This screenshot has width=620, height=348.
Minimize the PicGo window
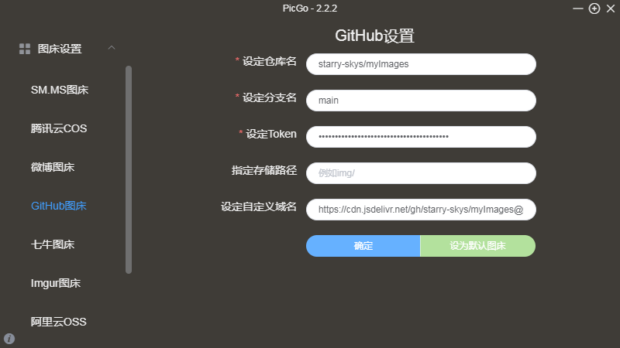tap(577, 9)
